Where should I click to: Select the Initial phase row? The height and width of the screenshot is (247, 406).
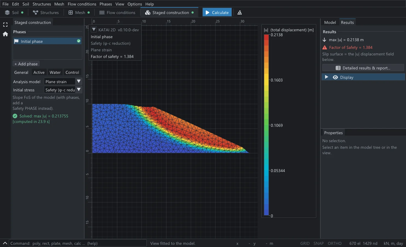tap(47, 41)
